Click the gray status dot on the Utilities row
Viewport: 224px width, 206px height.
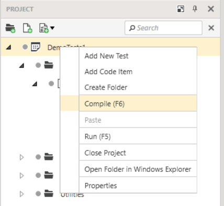pos(38,193)
